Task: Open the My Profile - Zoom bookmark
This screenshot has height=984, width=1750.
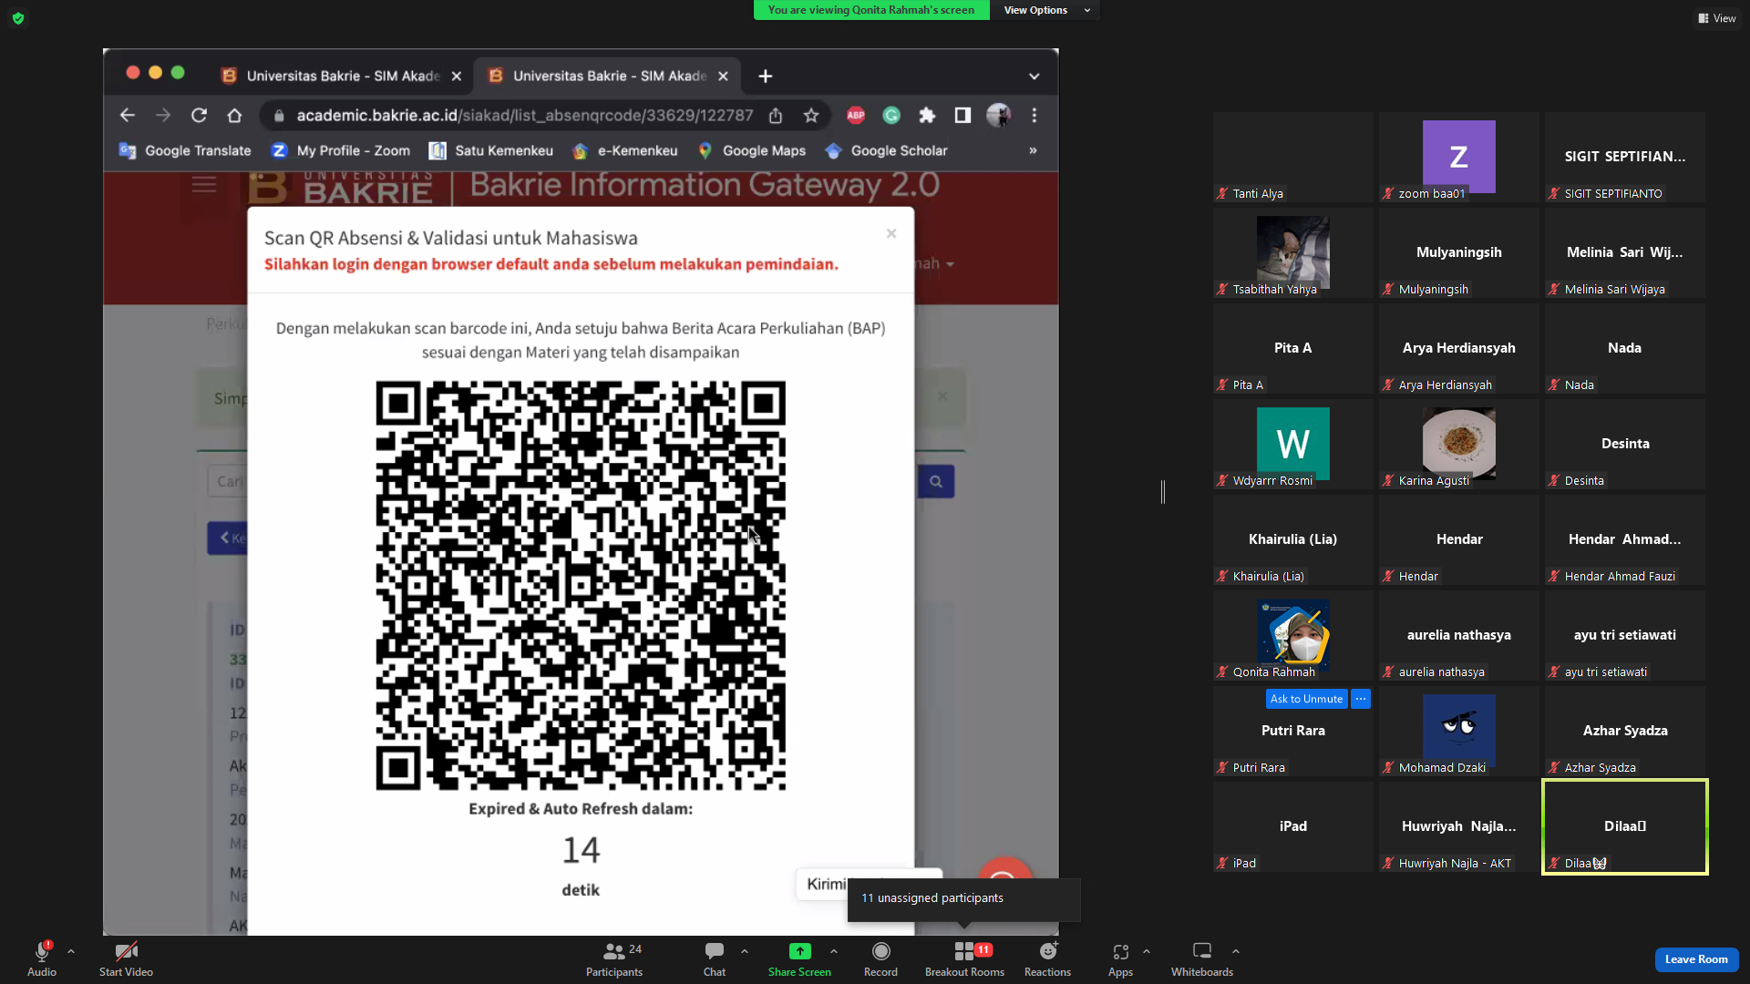Action: tap(341, 151)
